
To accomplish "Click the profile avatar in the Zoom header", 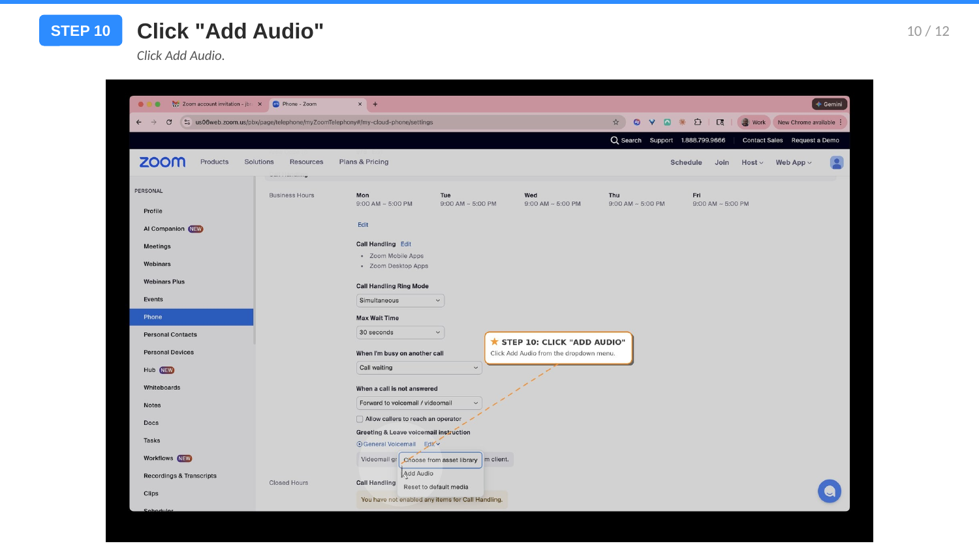I will coord(836,162).
